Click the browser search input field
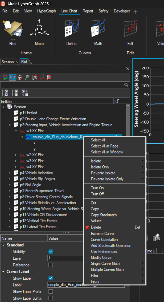 (62, 85)
